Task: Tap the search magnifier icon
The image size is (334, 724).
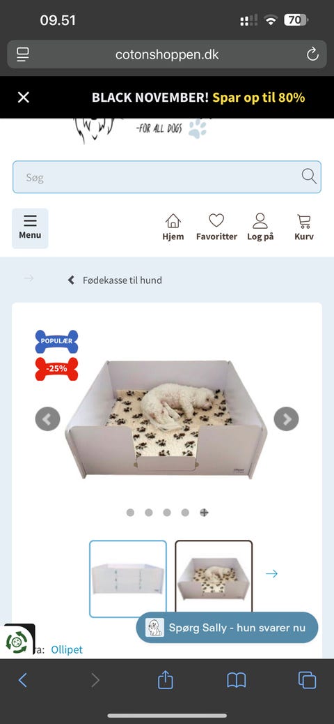Action: pyautogui.click(x=309, y=176)
